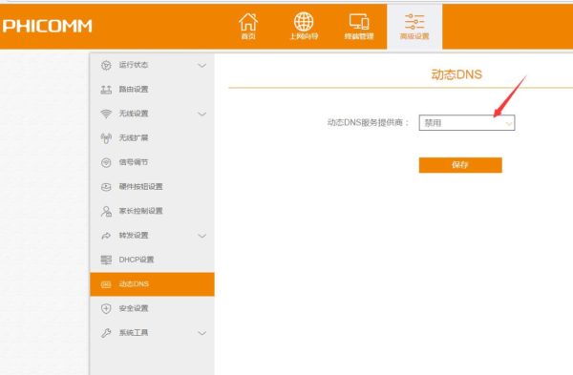The image size is (573, 375).
Task: Select the 高级设置 sliders tab
Action: [x=414, y=27]
